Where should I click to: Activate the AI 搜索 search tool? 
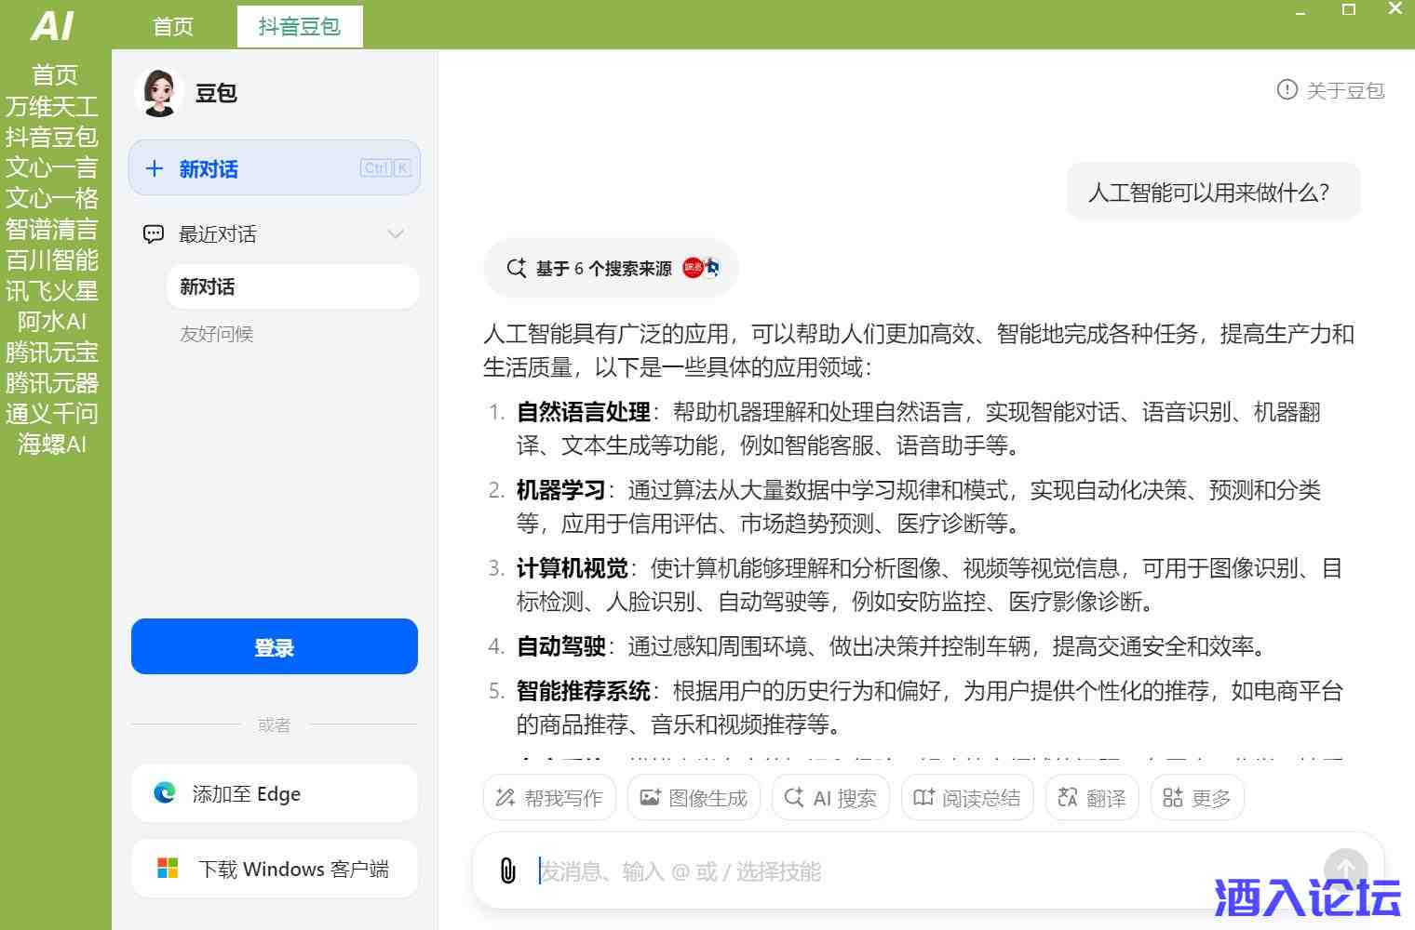tap(830, 798)
